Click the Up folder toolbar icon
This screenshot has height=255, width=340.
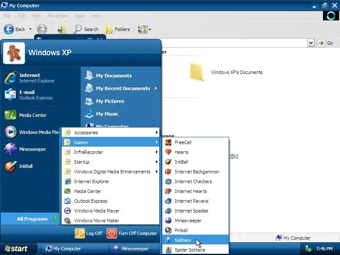coord(61,29)
